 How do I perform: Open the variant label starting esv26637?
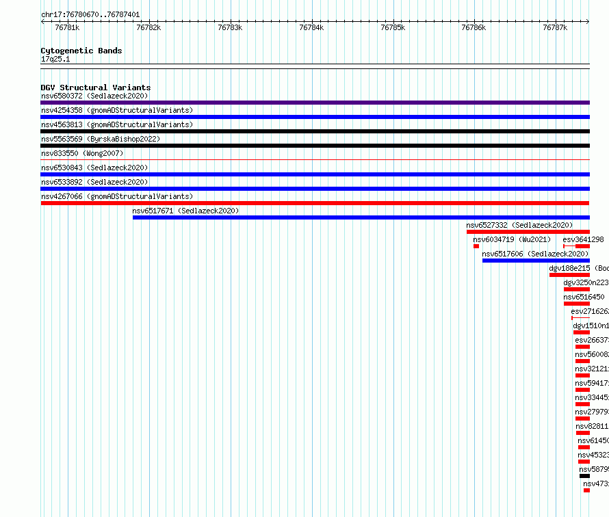pos(592,340)
